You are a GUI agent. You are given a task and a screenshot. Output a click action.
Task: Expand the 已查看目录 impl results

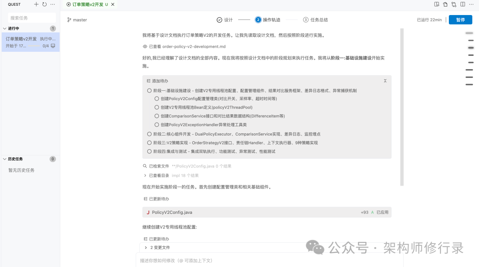click(145, 176)
